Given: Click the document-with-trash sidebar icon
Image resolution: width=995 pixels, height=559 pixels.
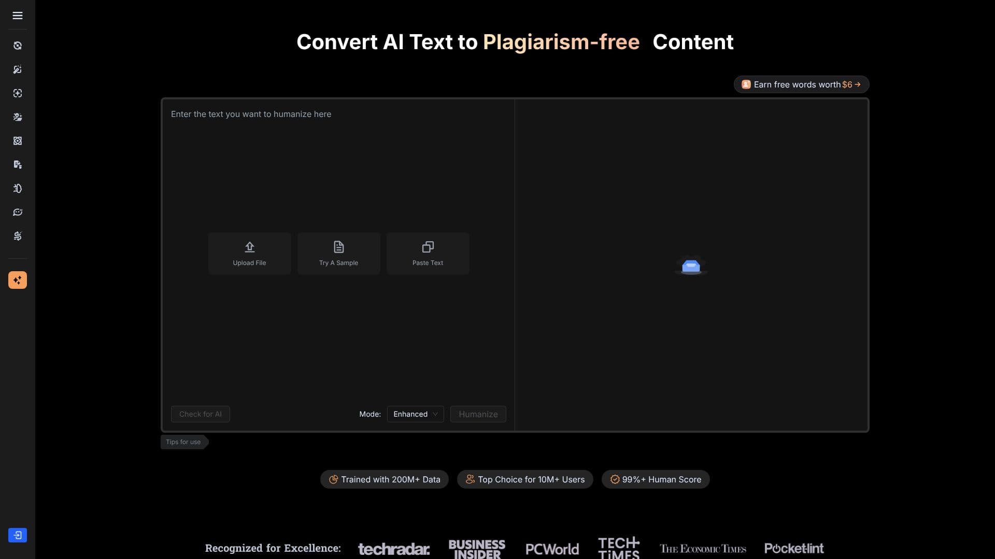Looking at the screenshot, I should [18, 165].
